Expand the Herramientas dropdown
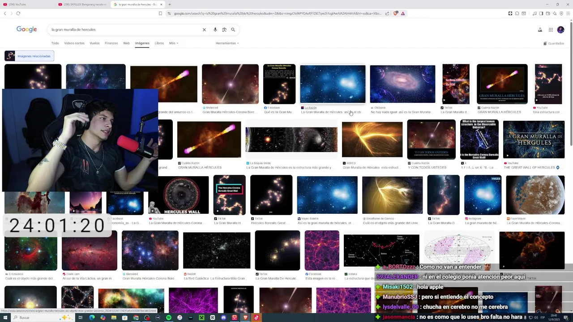573x322 pixels. point(227,43)
